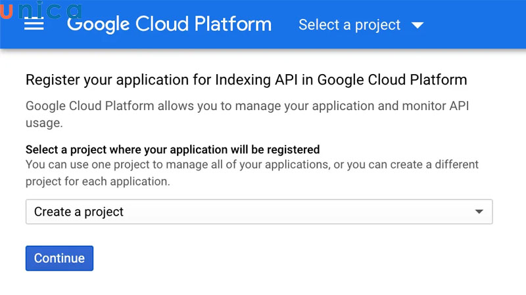Click the blue header bar's empty right side
The height and width of the screenshot is (295, 526).
tap(480, 25)
